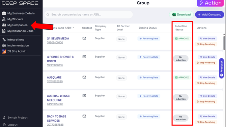Click the Switch Project icon
The height and width of the screenshot is (127, 226).
point(4,118)
